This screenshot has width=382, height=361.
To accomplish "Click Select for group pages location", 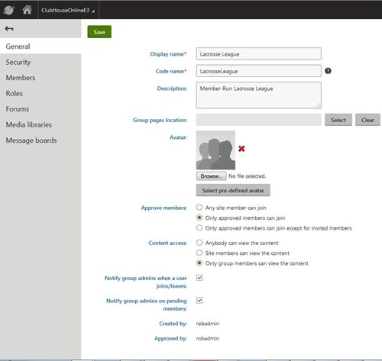I will 338,120.
